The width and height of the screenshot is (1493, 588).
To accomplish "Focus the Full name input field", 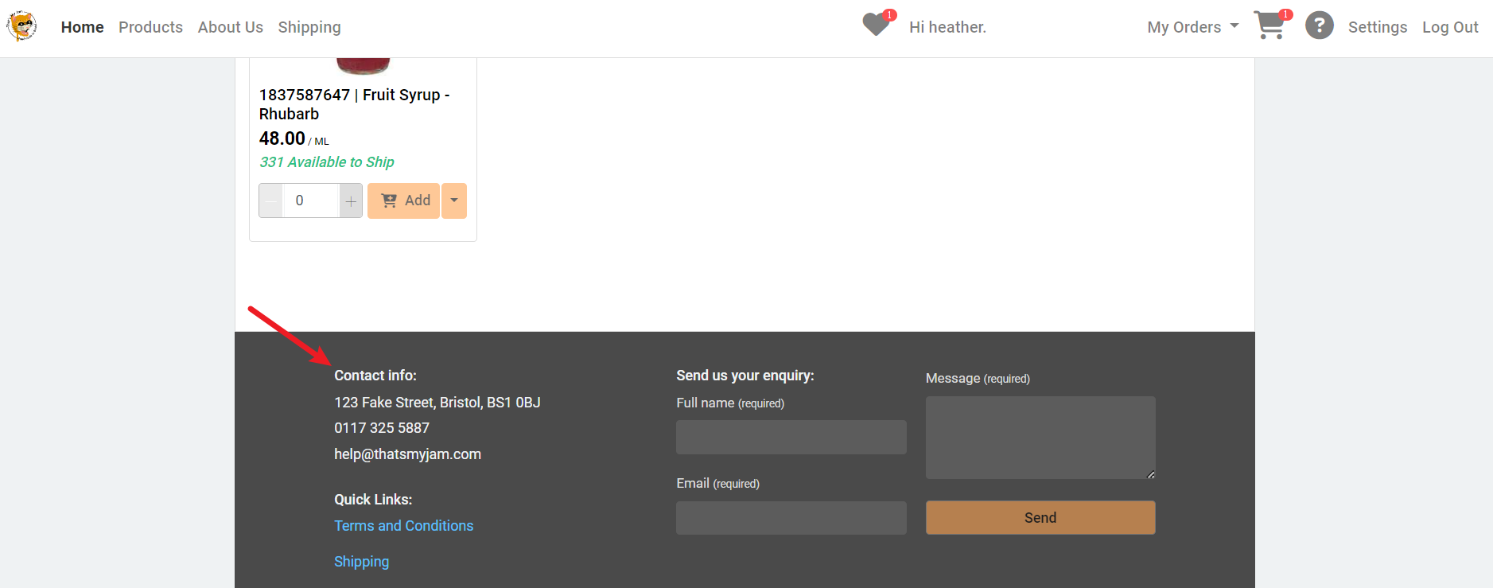I will pos(791,438).
